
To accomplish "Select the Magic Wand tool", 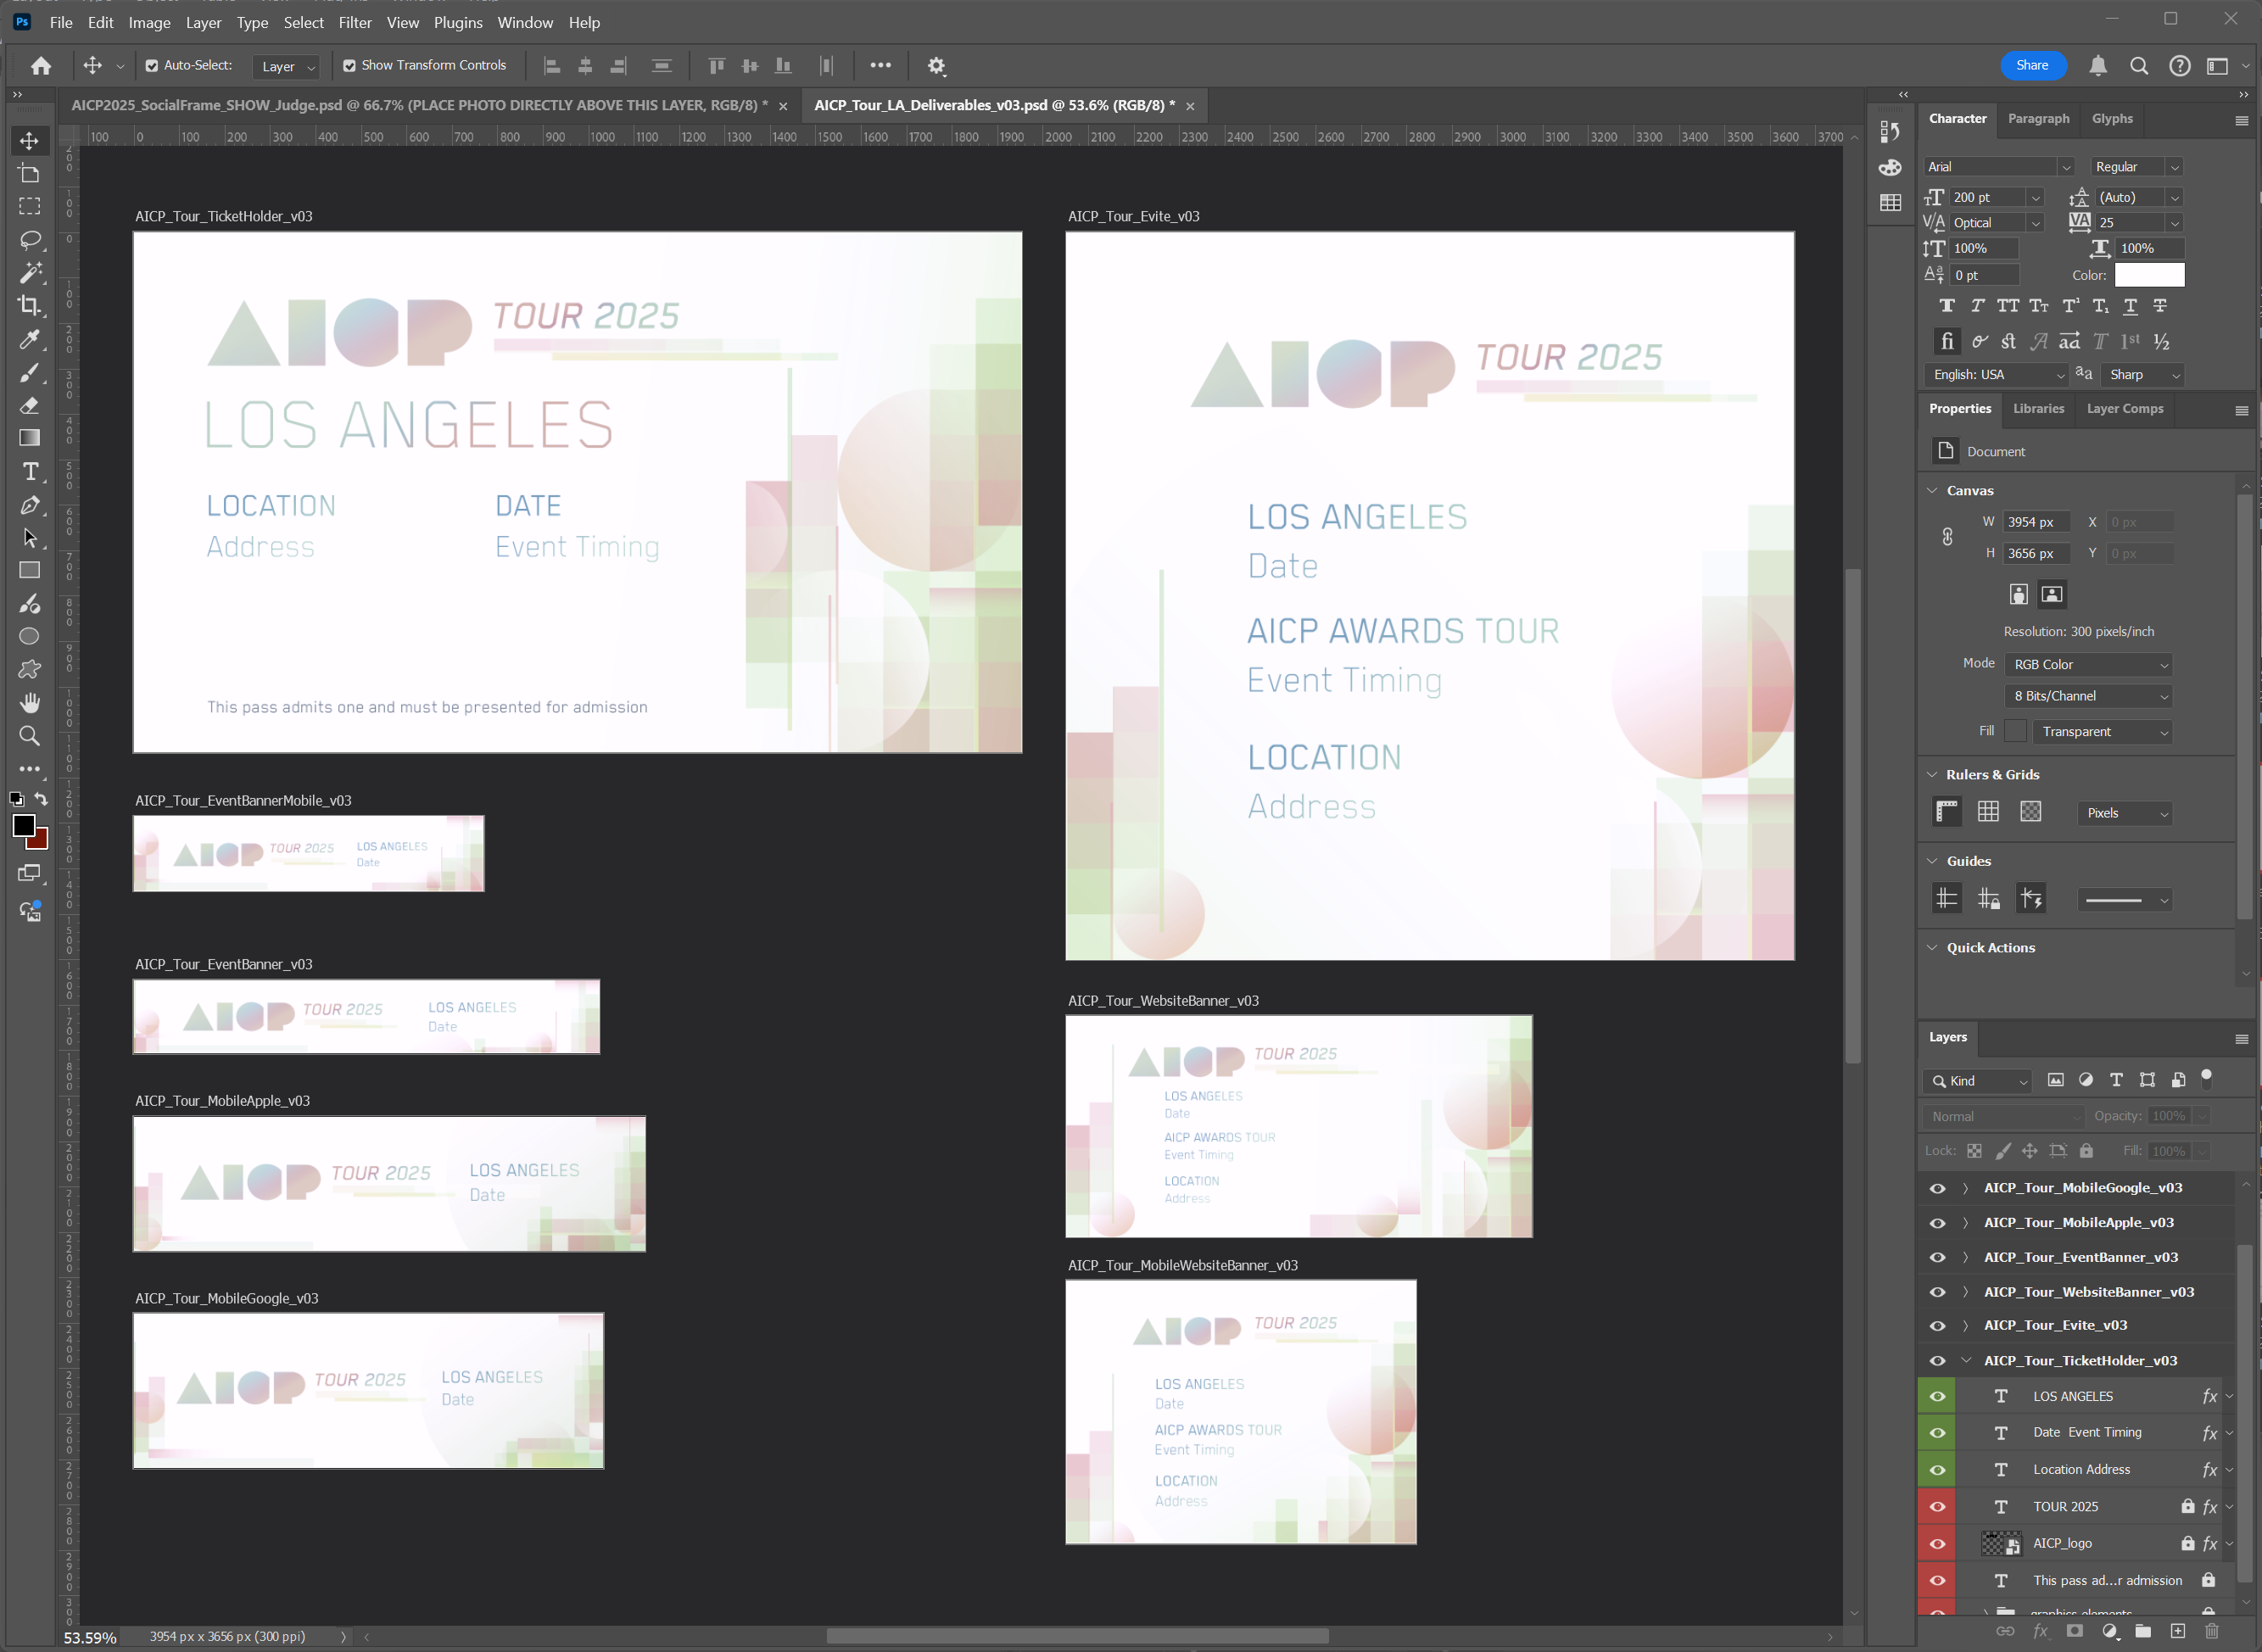I will coord(30,272).
